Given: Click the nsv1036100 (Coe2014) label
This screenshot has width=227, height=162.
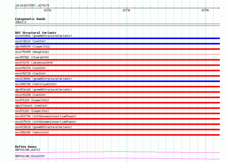Looking at the screenshot, I should tap(31, 41).
